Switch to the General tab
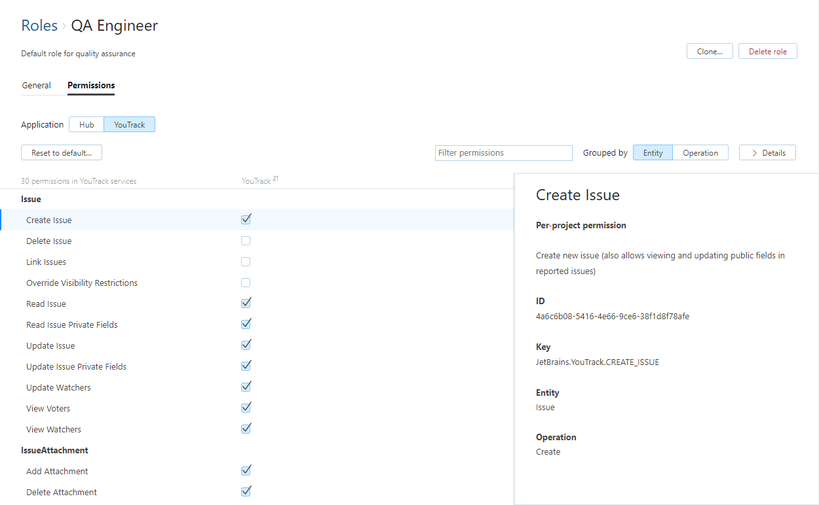 [37, 86]
